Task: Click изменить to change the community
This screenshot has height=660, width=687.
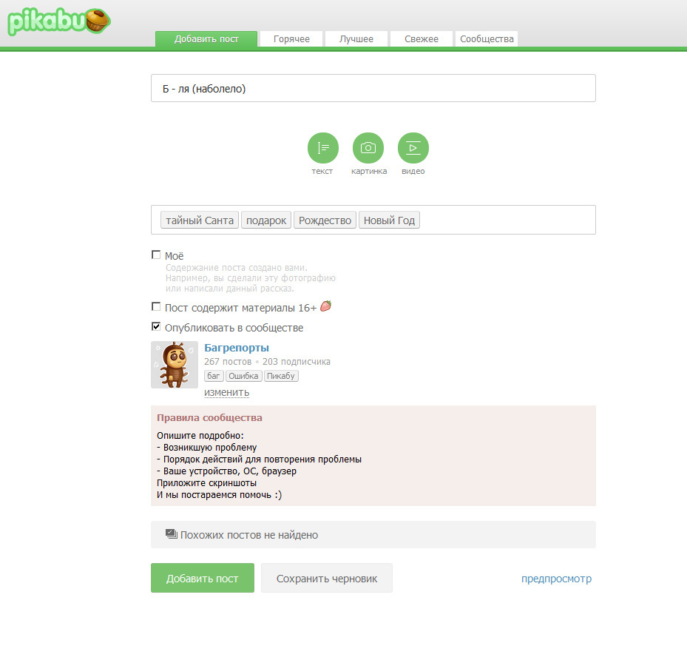Action: pyautogui.click(x=226, y=392)
